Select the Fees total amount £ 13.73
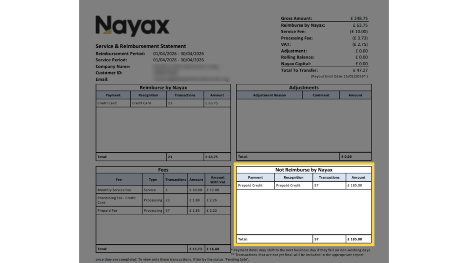The width and height of the screenshot is (468, 263). (x=195, y=249)
